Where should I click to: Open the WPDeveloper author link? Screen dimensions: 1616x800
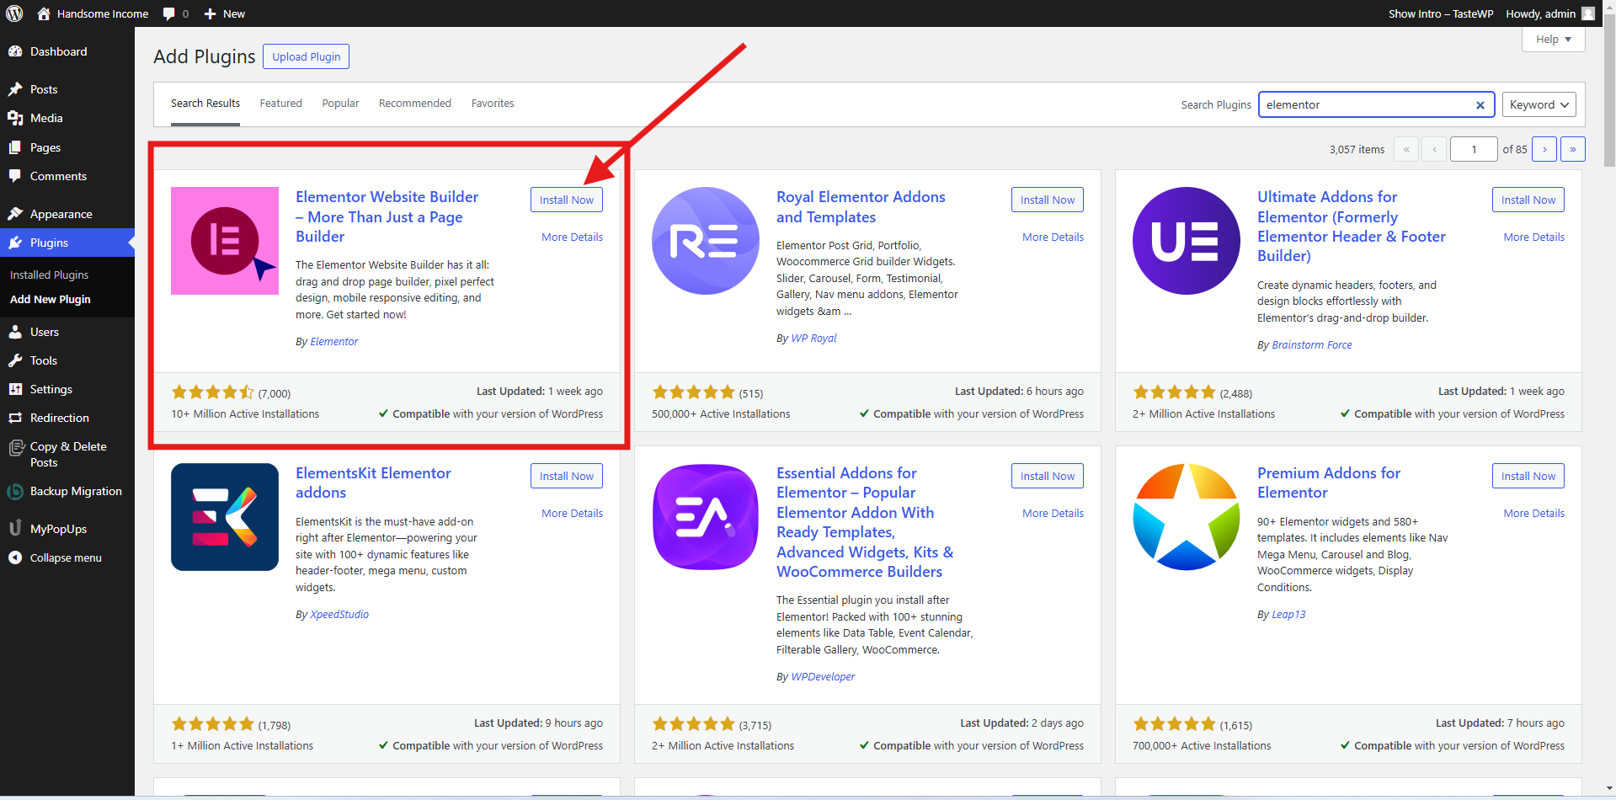pyautogui.click(x=823, y=677)
